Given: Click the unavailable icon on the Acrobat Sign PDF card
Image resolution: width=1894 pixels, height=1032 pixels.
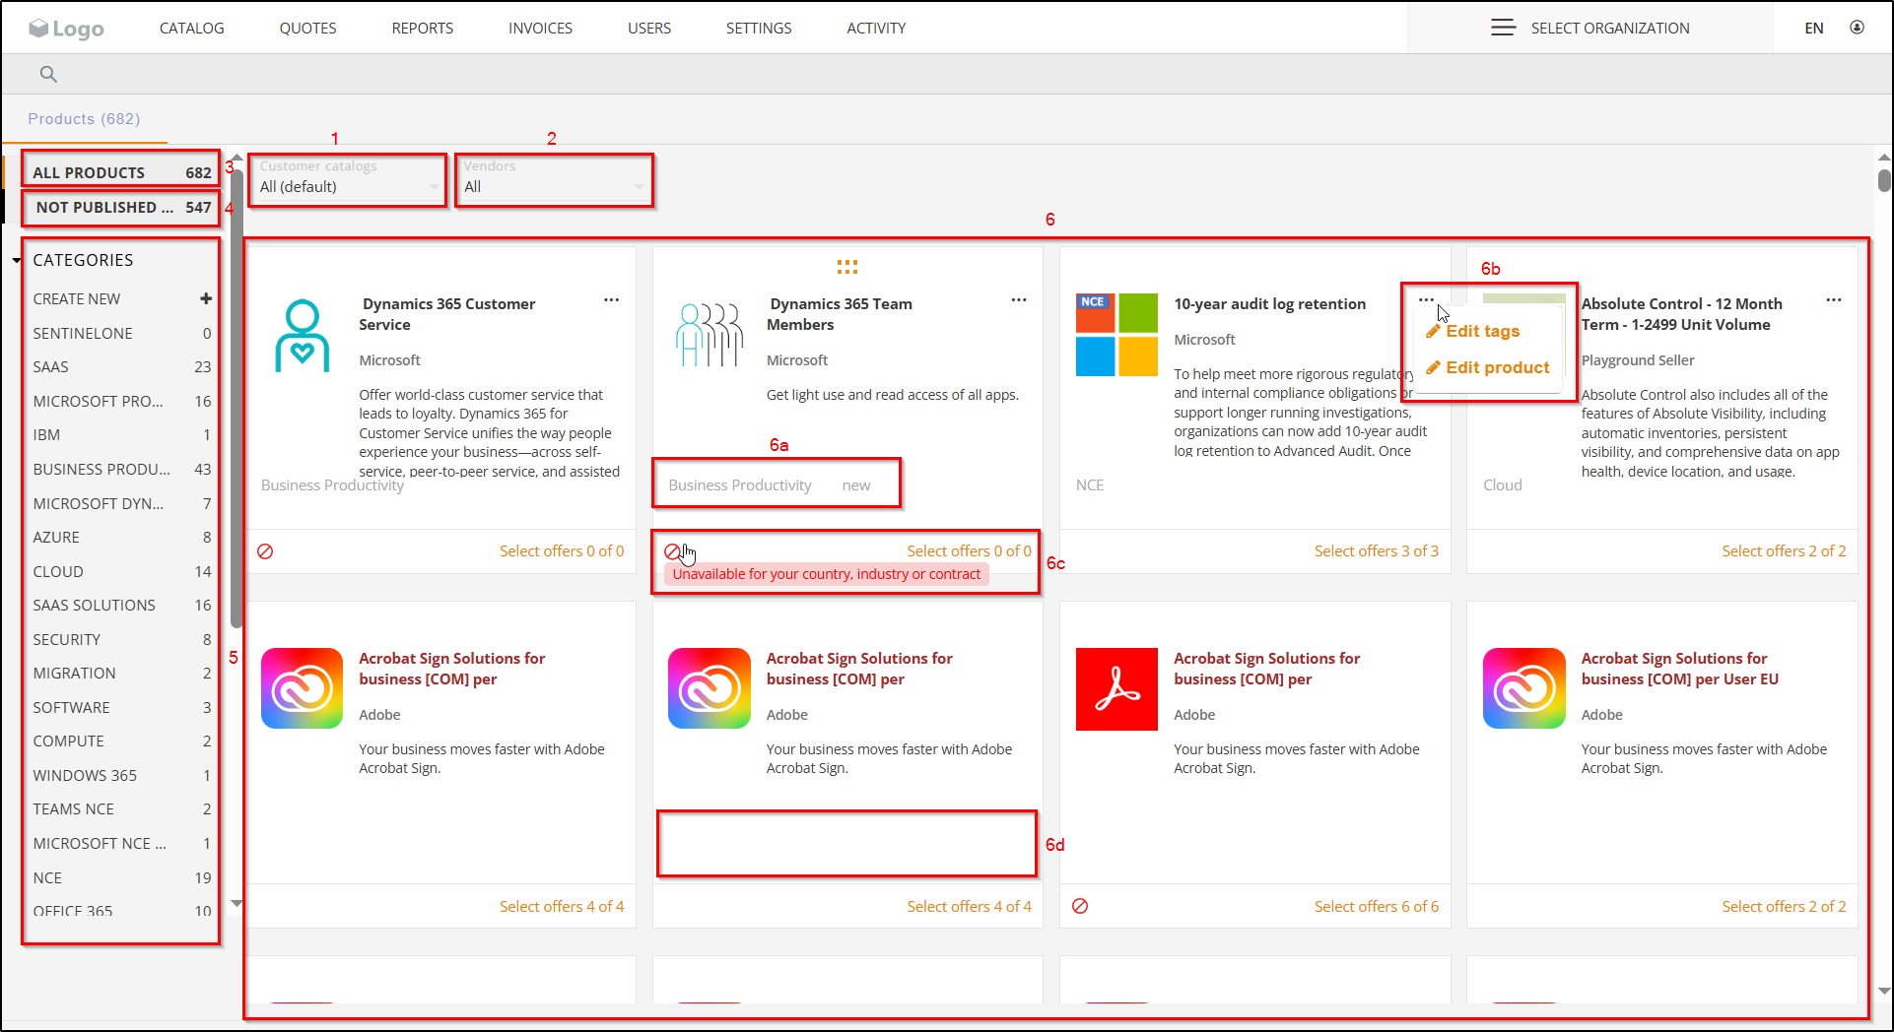Looking at the screenshot, I should tap(1080, 906).
